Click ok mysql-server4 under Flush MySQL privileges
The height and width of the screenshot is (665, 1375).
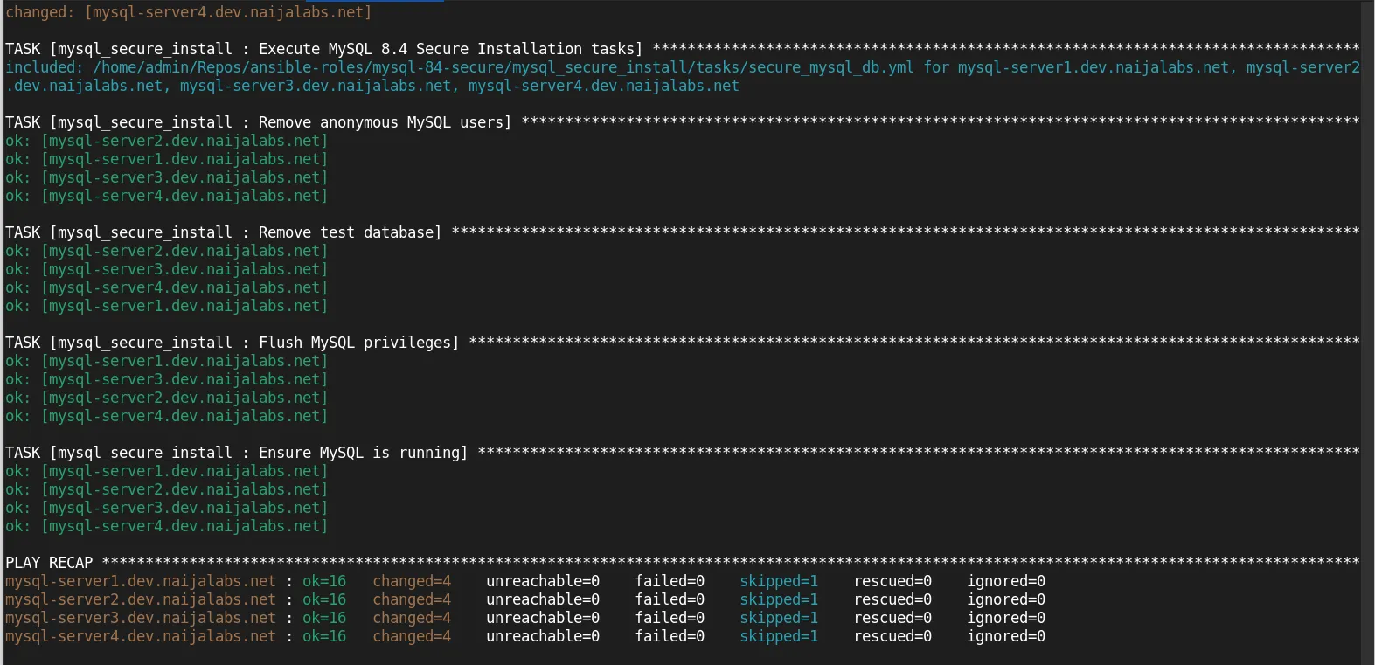click(167, 416)
